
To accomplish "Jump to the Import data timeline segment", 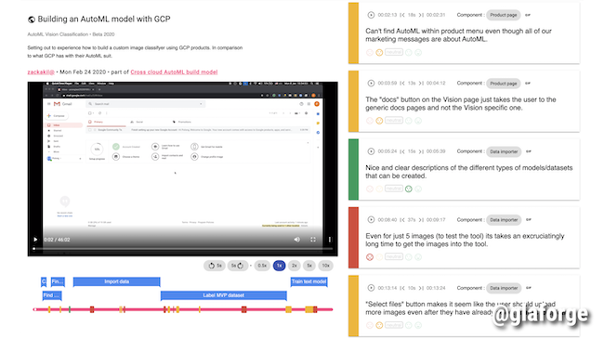I will (x=117, y=281).
